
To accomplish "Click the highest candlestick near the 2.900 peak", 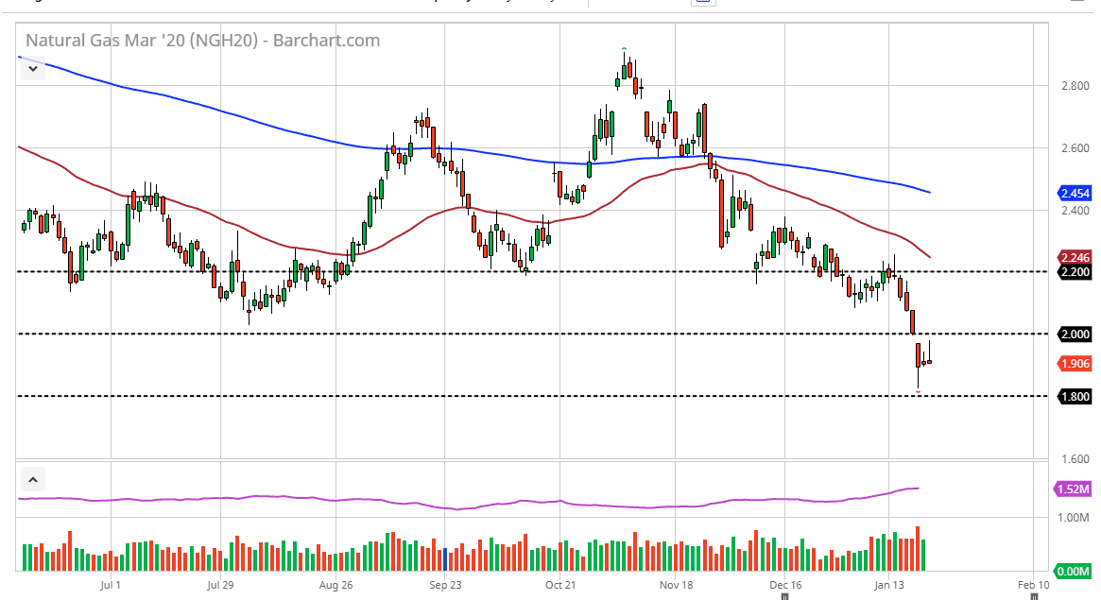I will click(x=625, y=68).
